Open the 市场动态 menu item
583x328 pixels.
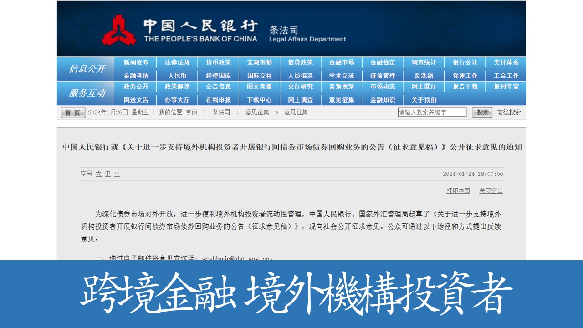click(x=383, y=87)
